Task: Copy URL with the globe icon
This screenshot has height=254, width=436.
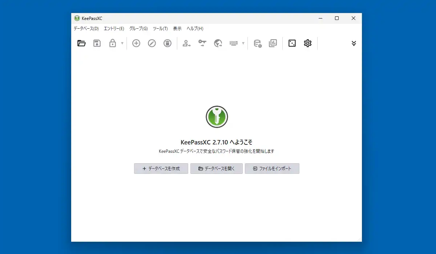Action: pos(218,44)
